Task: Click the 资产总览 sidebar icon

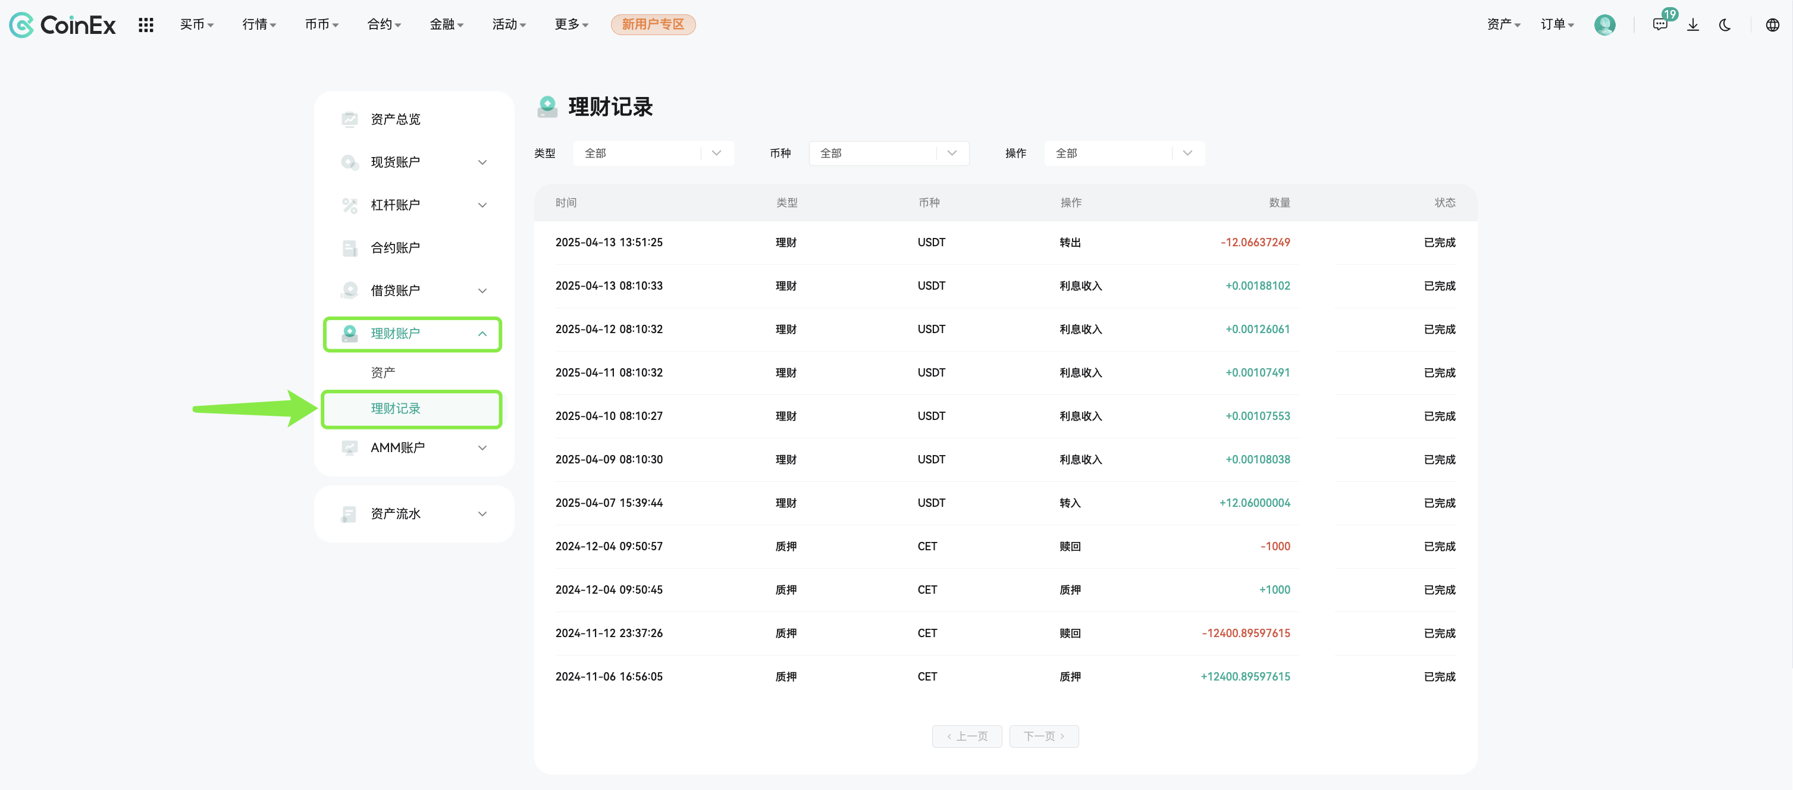Action: coord(349,119)
